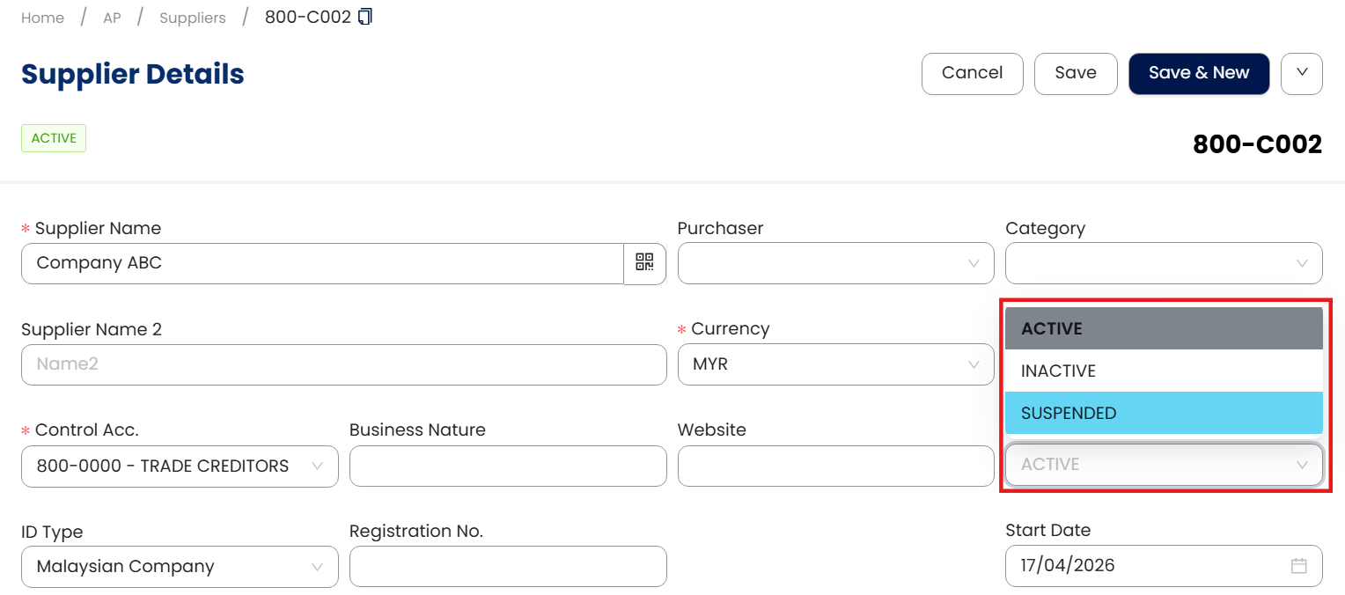Open the AP breadcrumb link

[112, 18]
